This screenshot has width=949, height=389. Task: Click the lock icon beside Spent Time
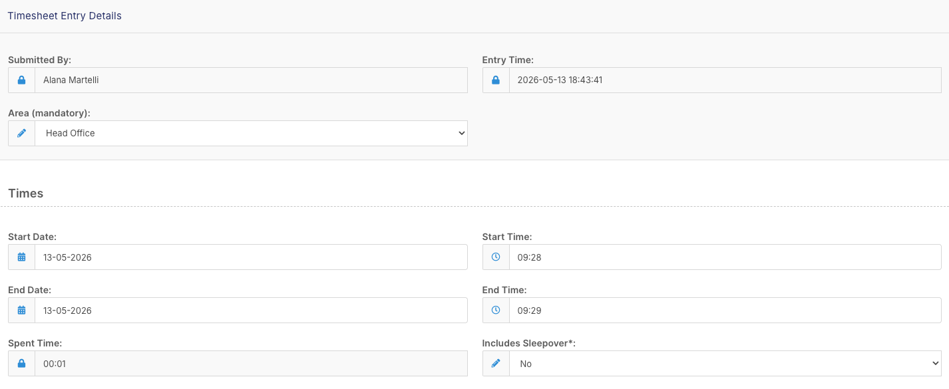[x=21, y=364]
